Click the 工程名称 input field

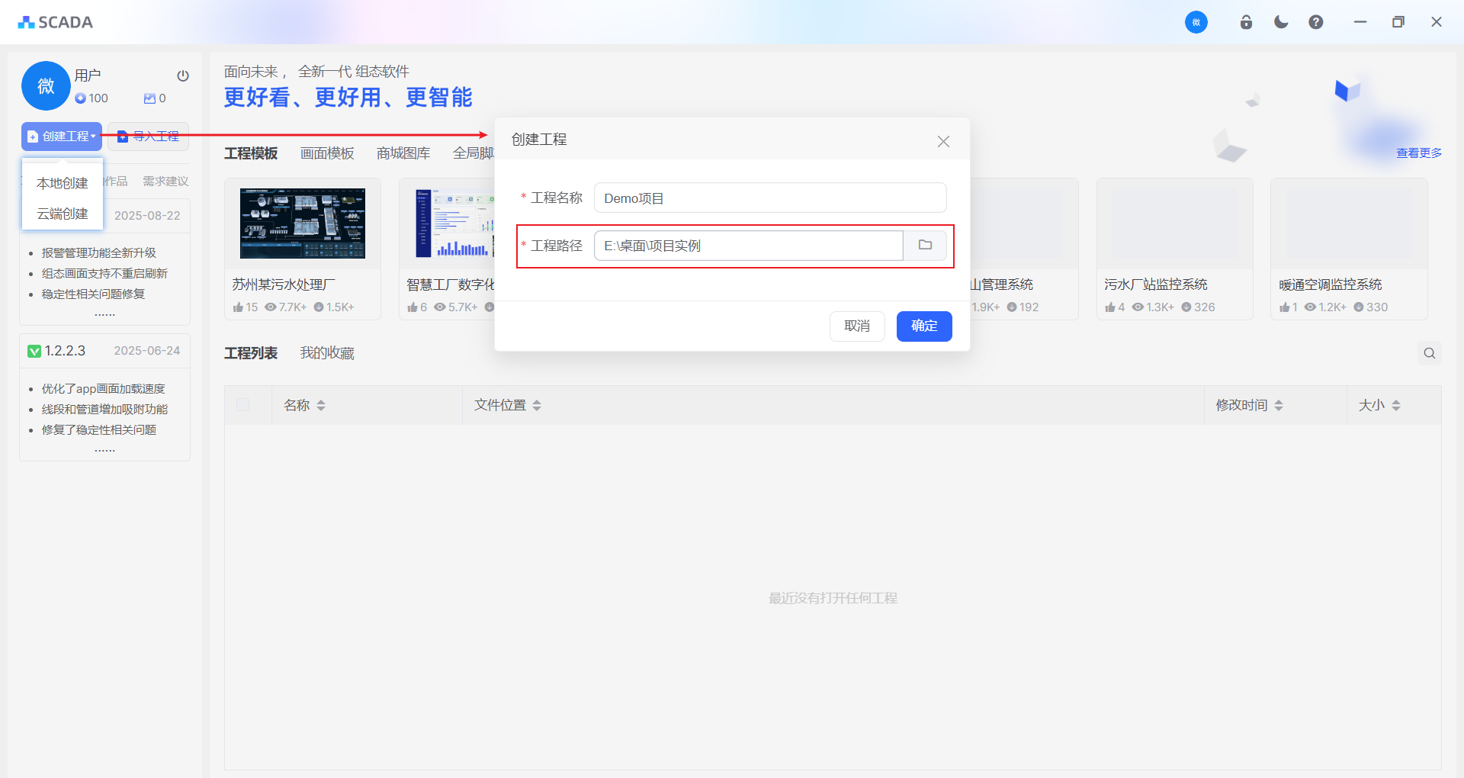pyautogui.click(x=770, y=198)
